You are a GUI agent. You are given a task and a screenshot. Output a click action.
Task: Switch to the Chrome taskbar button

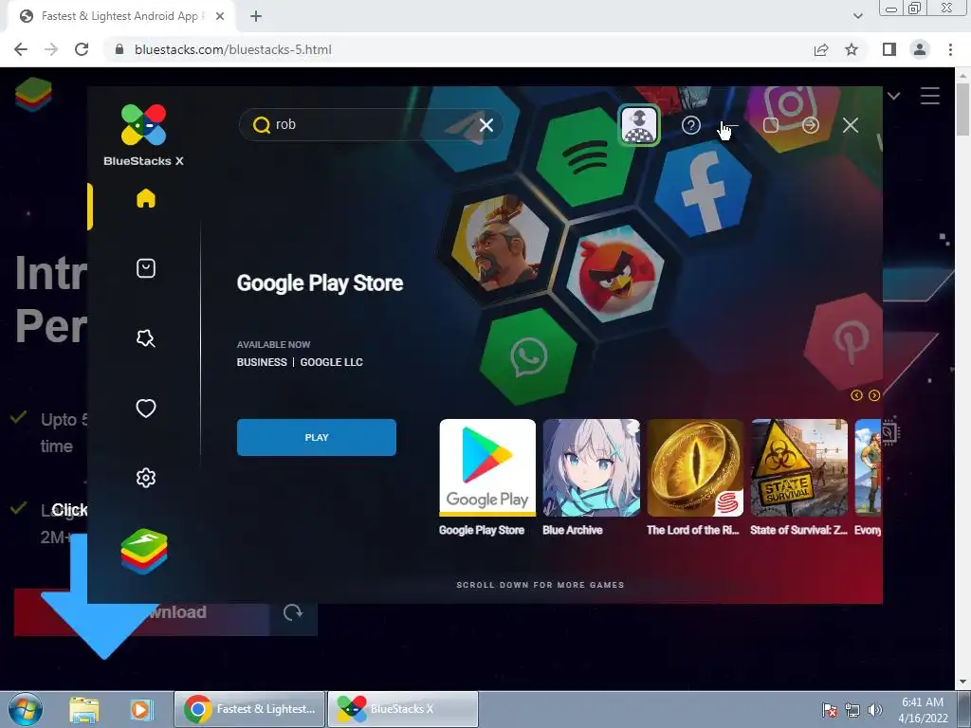249,709
